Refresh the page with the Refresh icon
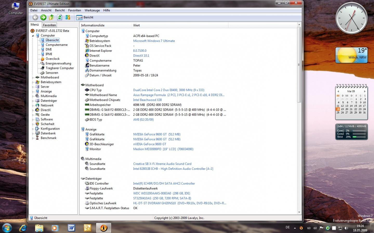374x233 pixels. [60, 17]
